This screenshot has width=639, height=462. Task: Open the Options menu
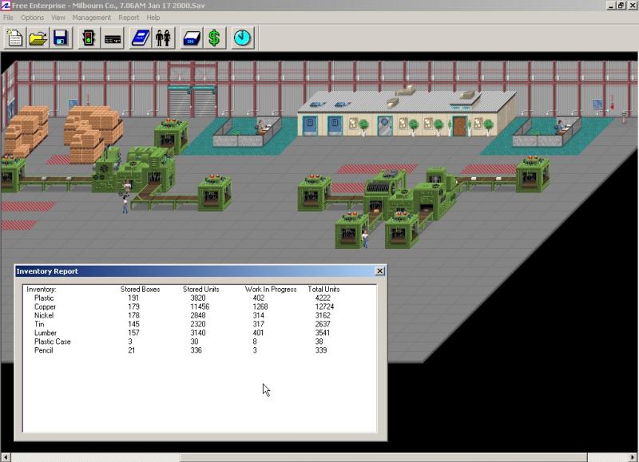click(x=32, y=18)
